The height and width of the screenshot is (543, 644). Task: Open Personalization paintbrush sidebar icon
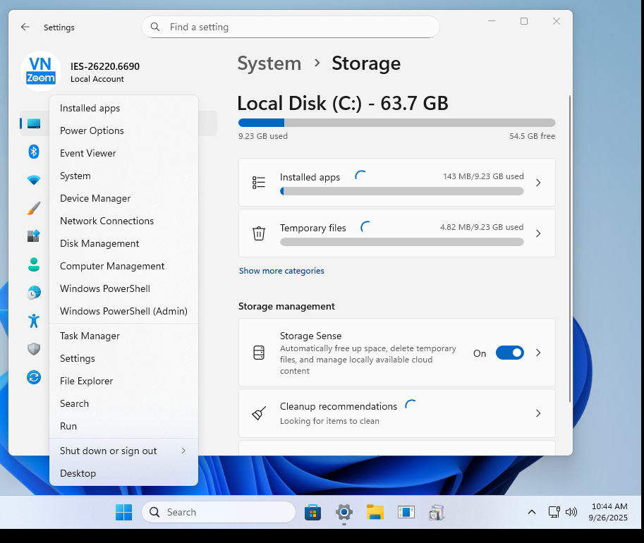34,208
